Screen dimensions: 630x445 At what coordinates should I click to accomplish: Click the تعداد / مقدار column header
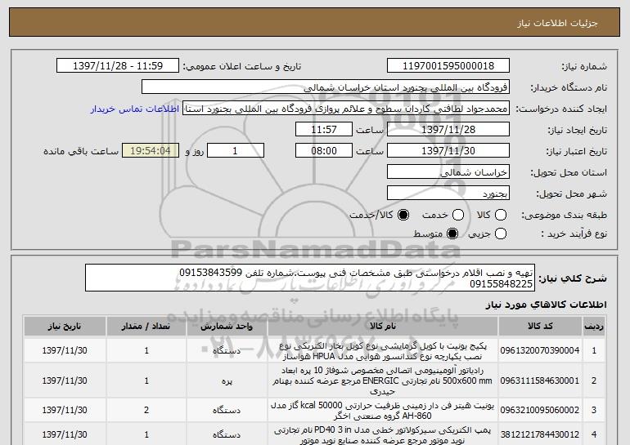[146, 327]
